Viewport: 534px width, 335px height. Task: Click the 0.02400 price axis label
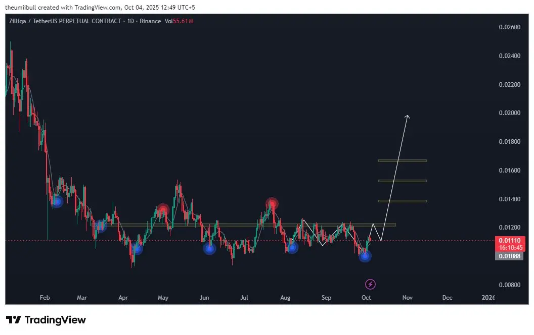(510, 55)
